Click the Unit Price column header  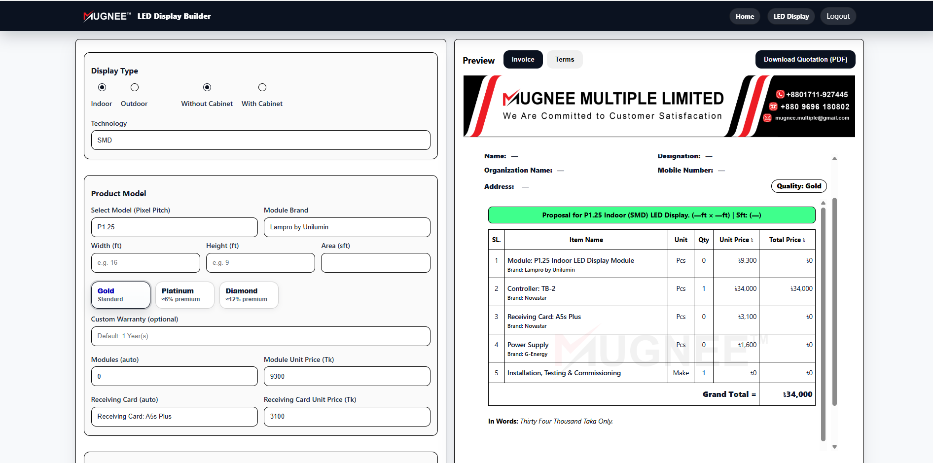tap(736, 240)
